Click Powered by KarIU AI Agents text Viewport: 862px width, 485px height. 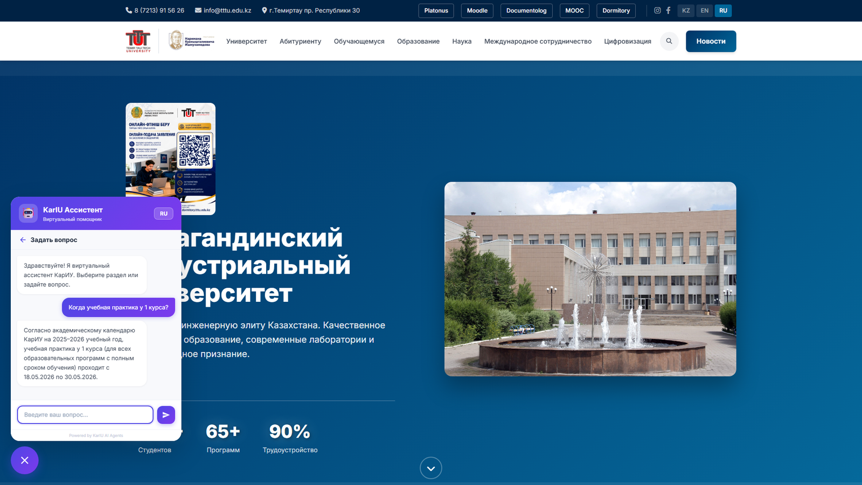pyautogui.click(x=96, y=435)
